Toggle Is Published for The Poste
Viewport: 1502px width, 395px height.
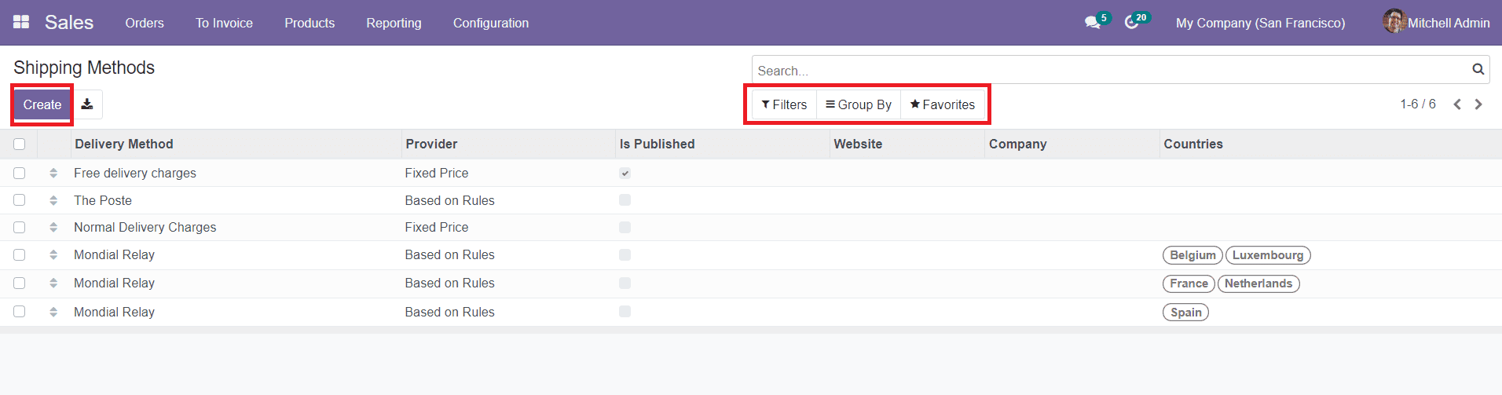[625, 200]
